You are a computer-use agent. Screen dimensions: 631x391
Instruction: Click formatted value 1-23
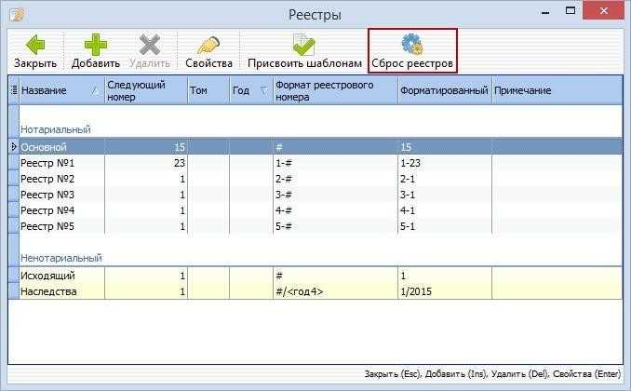[410, 163]
